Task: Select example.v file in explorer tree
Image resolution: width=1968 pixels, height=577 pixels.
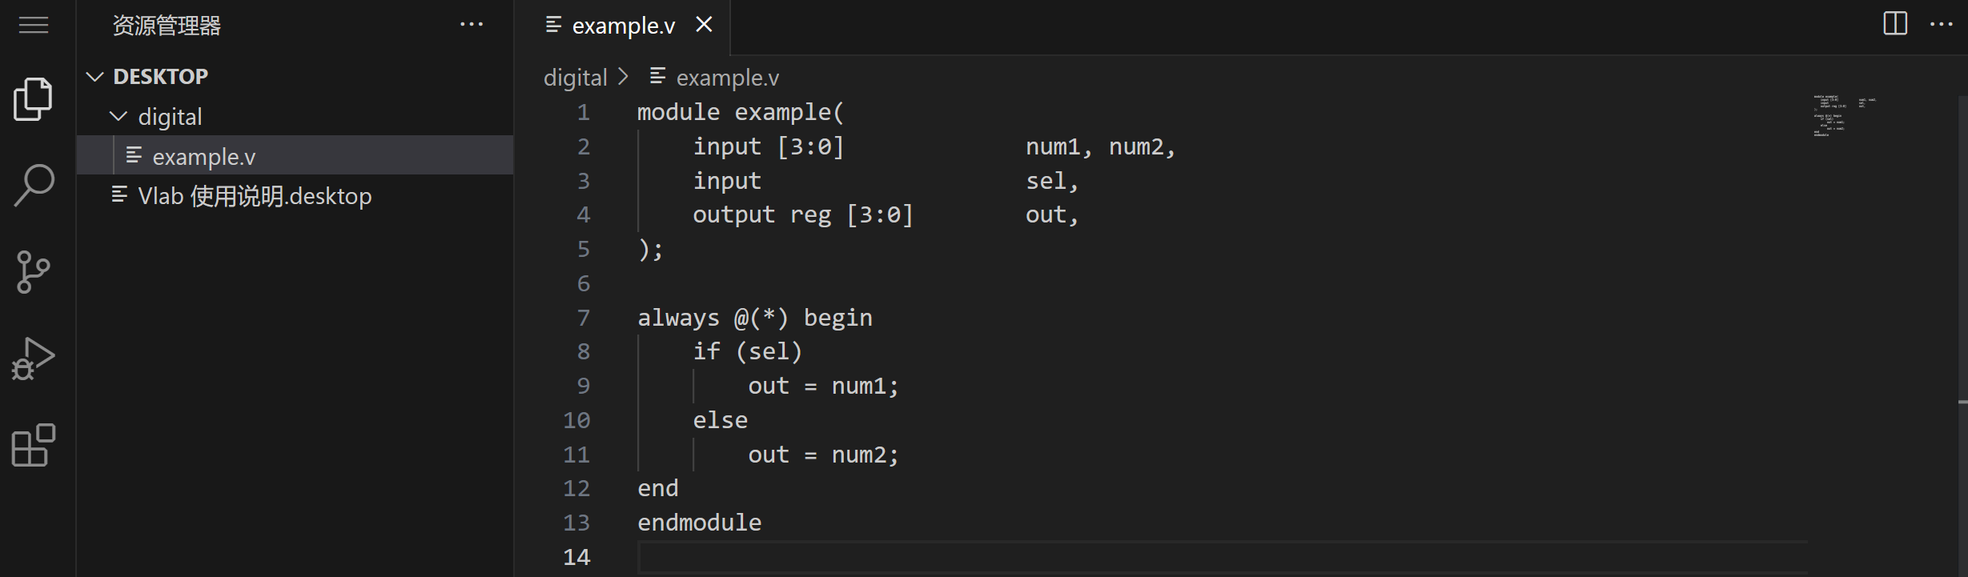Action: click(x=204, y=157)
